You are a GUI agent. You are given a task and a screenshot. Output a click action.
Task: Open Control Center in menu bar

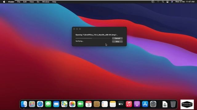point(167,2)
